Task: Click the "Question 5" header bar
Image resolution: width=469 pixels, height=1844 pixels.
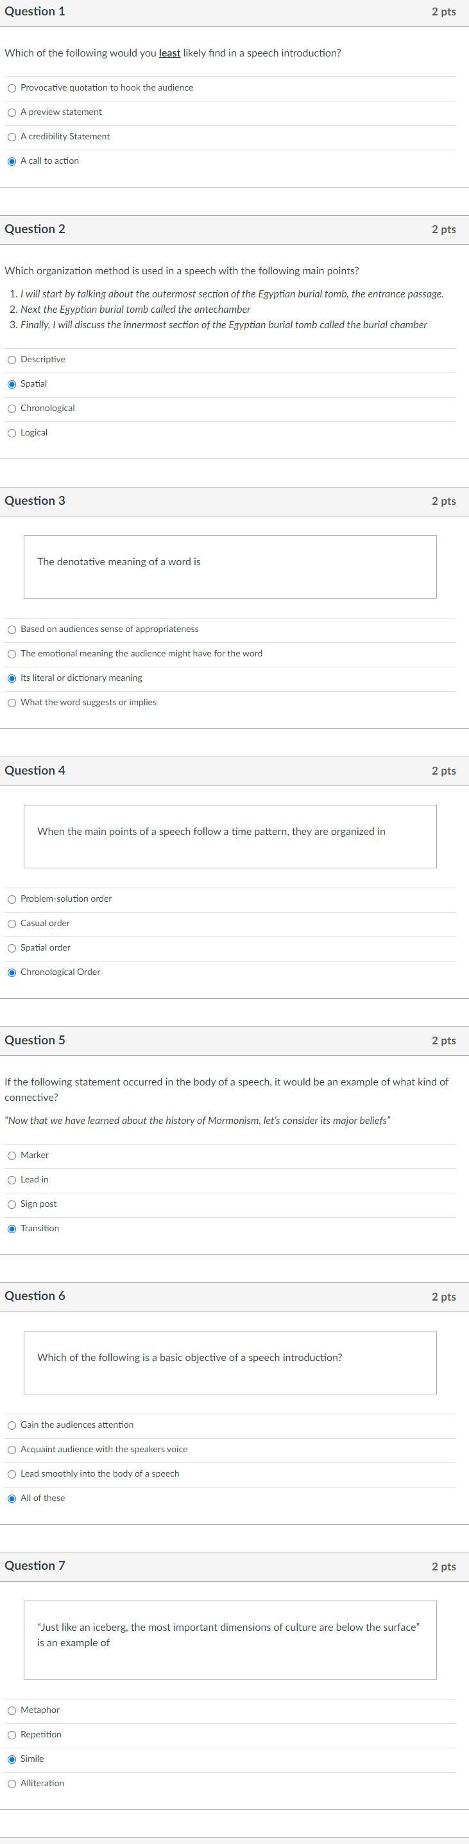Action: pos(235,1040)
